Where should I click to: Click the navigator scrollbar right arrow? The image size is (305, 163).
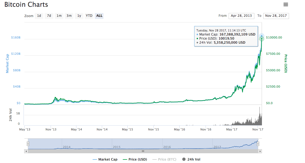(x=260, y=151)
